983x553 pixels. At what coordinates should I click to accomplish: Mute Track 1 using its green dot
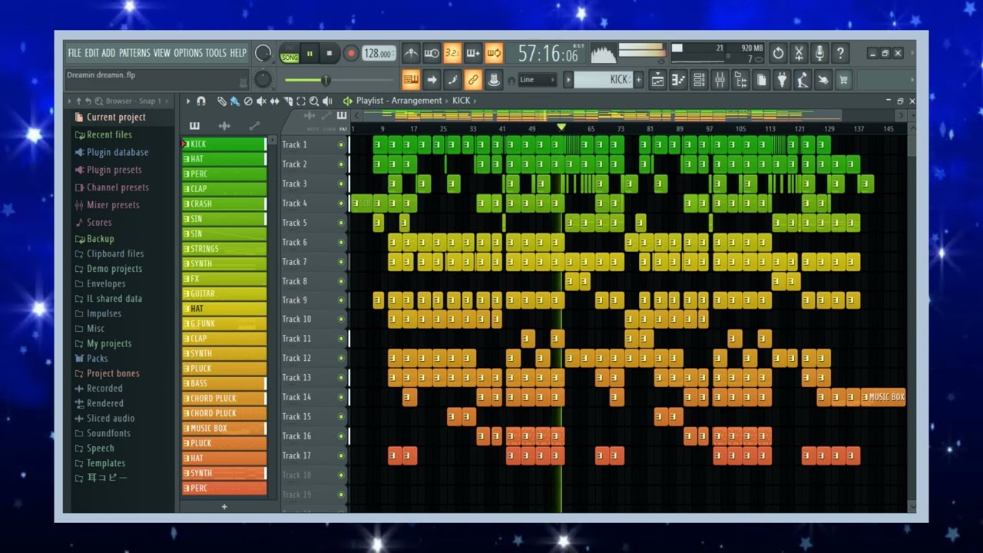(341, 144)
